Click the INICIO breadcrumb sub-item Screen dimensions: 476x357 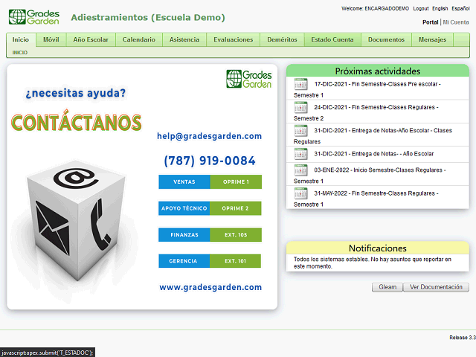click(20, 53)
